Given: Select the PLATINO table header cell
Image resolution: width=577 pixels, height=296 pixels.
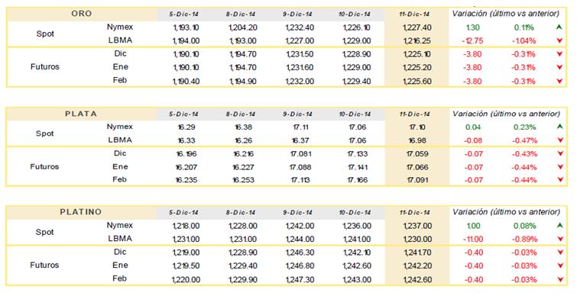Looking at the screenshot, I should [81, 212].
